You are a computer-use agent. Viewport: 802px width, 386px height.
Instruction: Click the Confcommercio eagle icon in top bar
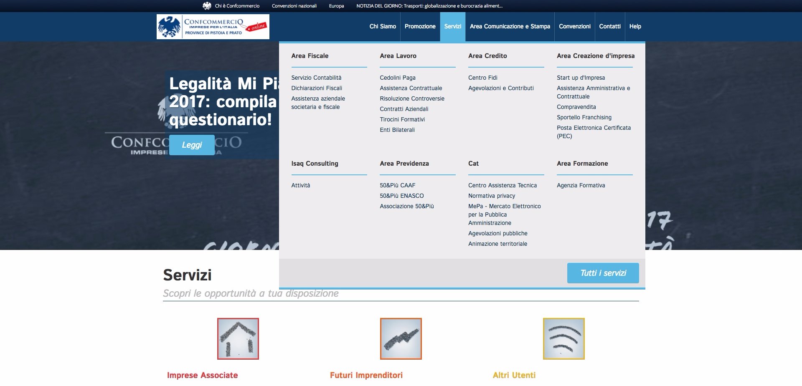click(x=207, y=6)
